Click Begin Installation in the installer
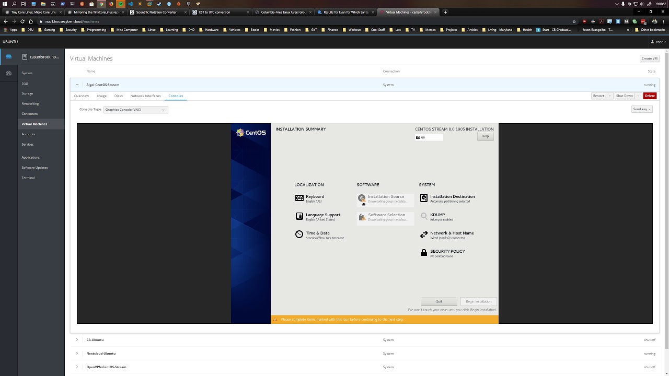Viewport: 669px width, 376px height. click(479, 301)
